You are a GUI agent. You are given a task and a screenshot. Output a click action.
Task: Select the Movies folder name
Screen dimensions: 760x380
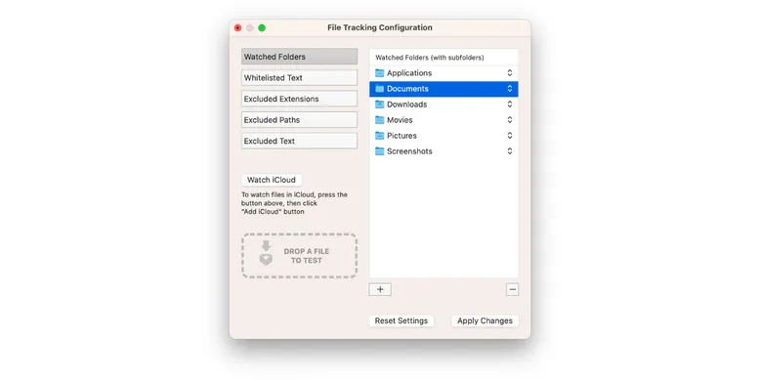click(x=400, y=120)
